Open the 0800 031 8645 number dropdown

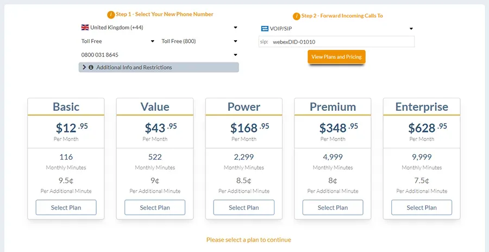159,55
